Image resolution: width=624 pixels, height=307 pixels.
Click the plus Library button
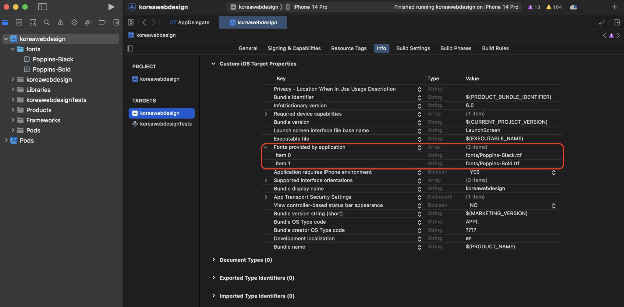[615, 7]
